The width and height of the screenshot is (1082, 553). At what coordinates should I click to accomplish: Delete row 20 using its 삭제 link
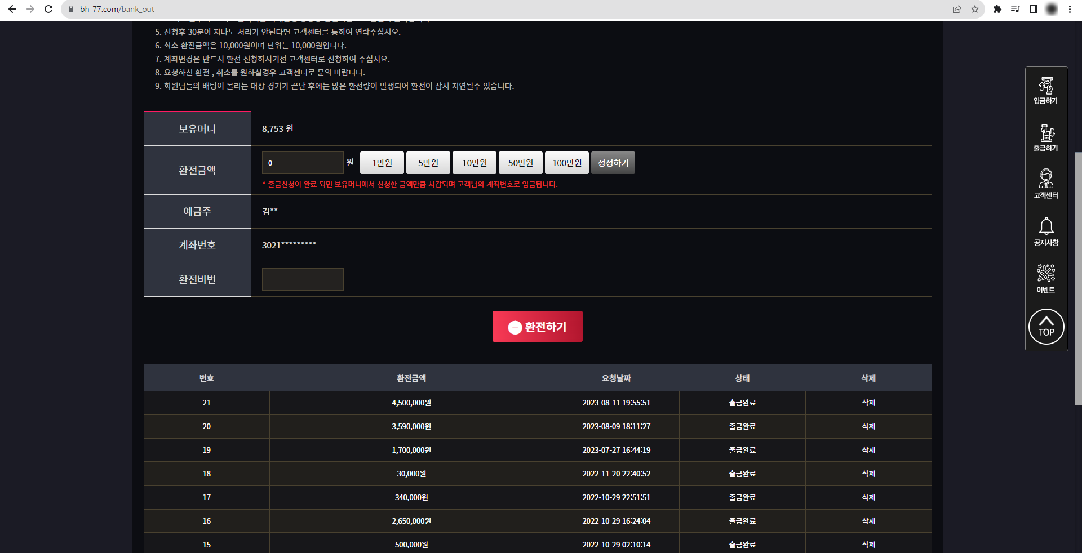[x=868, y=426]
